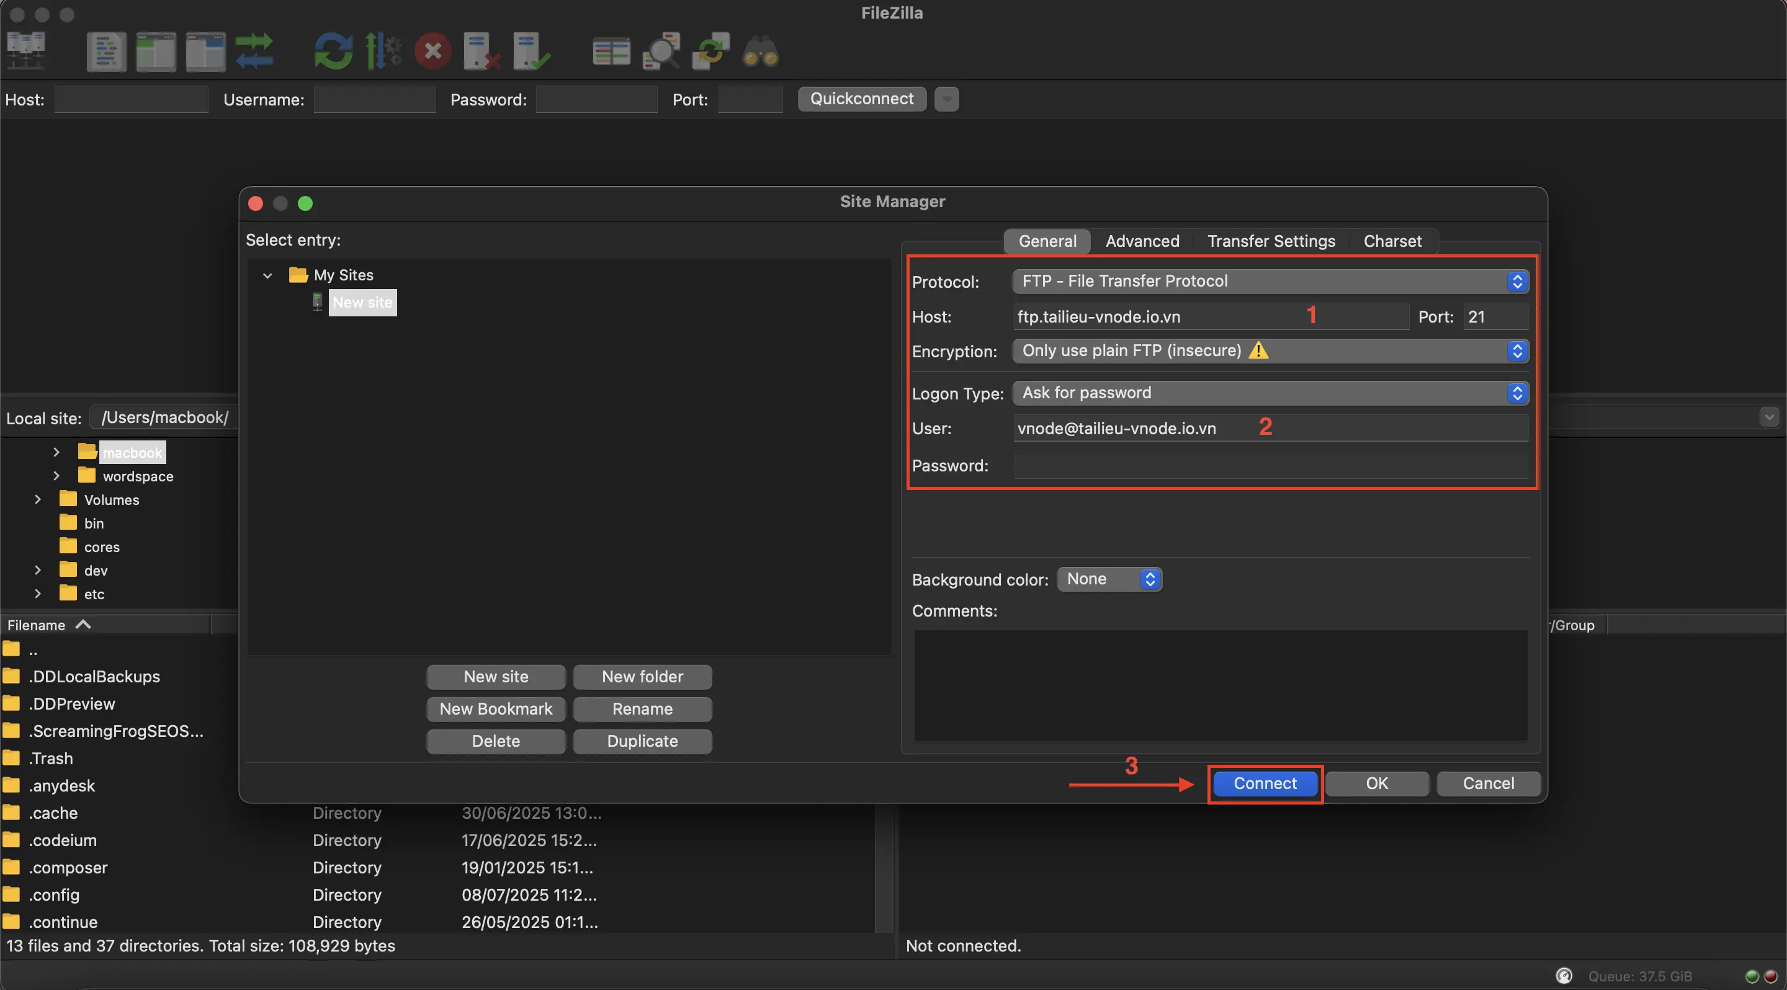Expand the dev folder node
Viewport: 1787px width, 990px height.
coord(37,570)
